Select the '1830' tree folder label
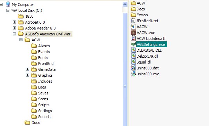 29,16
